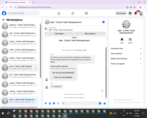Open the Chrissy conversation
The height and width of the screenshot is (118, 147).
[x=20, y=93]
